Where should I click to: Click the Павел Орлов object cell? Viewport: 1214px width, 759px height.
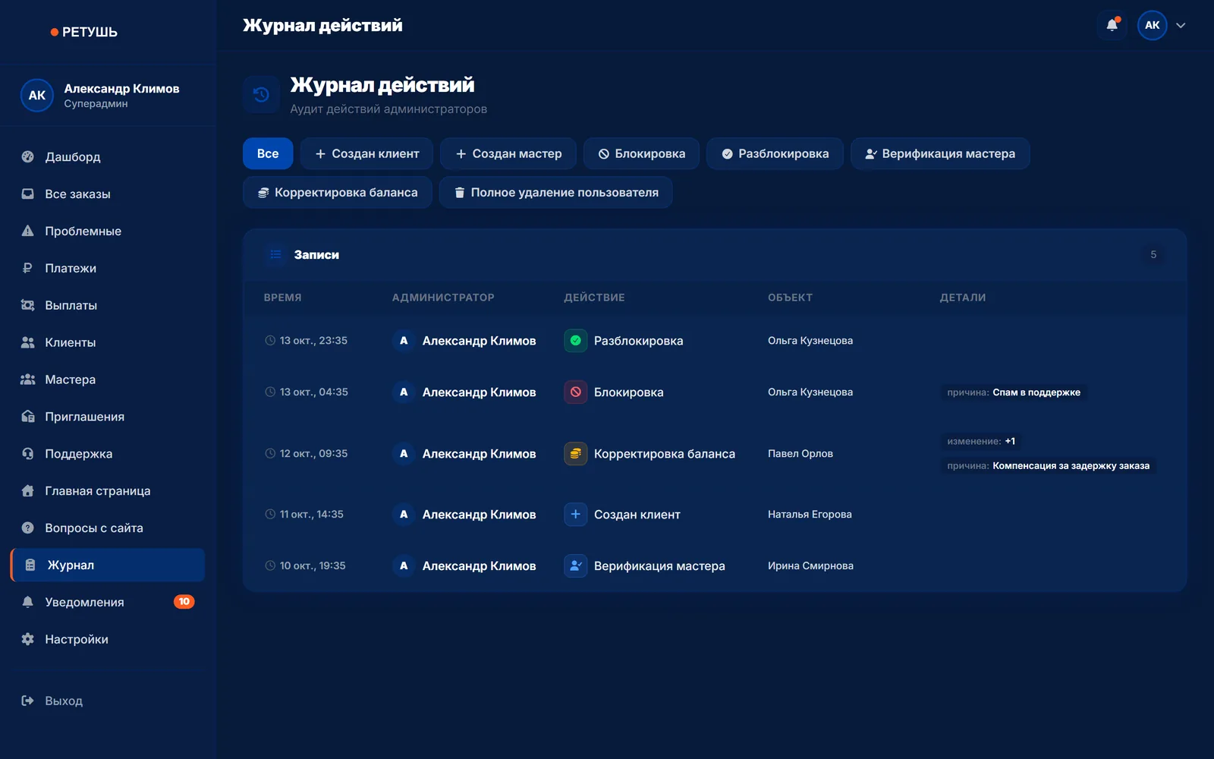[x=800, y=454]
